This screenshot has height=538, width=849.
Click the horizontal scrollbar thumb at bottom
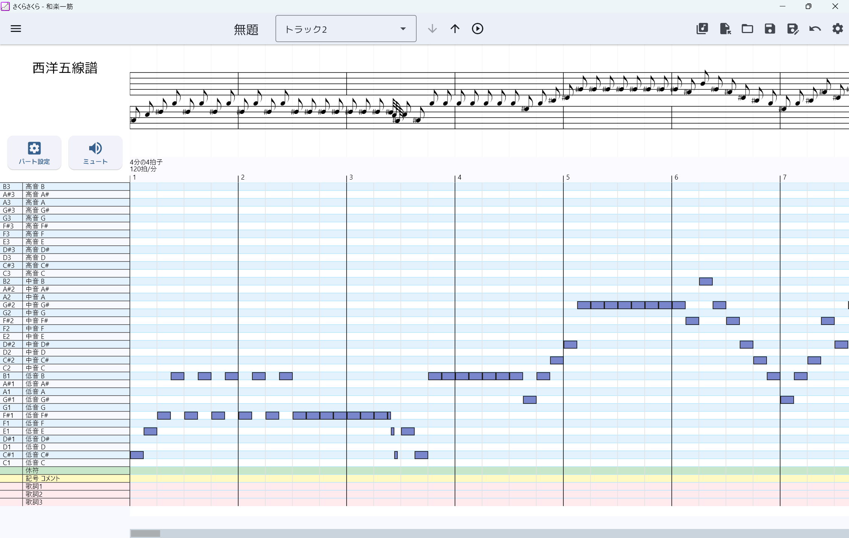coord(145,533)
